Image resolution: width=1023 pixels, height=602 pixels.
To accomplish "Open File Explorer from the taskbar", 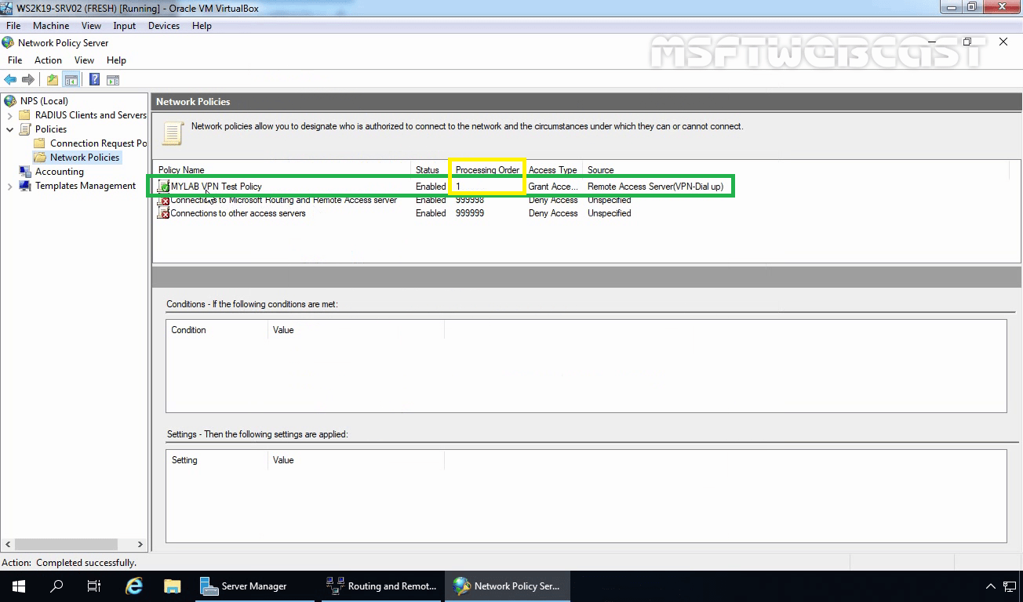I will (x=173, y=586).
